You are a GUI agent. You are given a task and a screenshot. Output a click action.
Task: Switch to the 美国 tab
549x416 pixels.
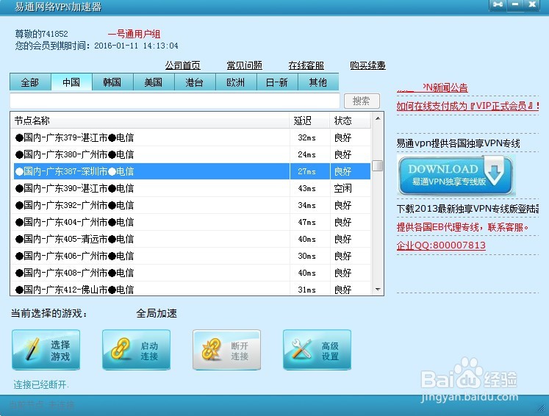(x=154, y=82)
